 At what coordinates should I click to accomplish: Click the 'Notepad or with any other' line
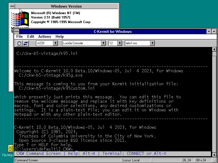click(x=68, y=114)
